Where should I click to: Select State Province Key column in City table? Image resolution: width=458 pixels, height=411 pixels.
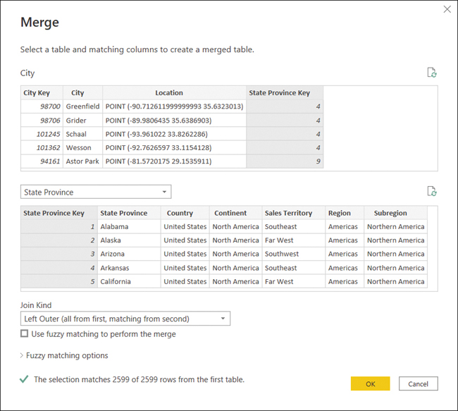pos(279,93)
